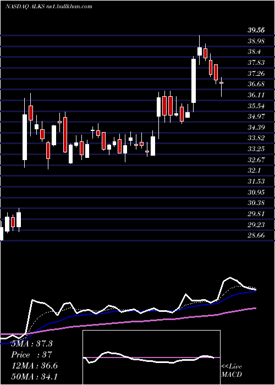The image size is (275, 385).
Task: Select the 30.38 price level label
Action: (x=256, y=203)
